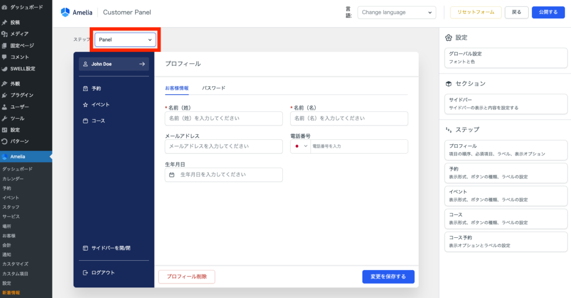Click the ログアウト logout icon
Viewport: 571px width, 298px height.
(x=85, y=273)
